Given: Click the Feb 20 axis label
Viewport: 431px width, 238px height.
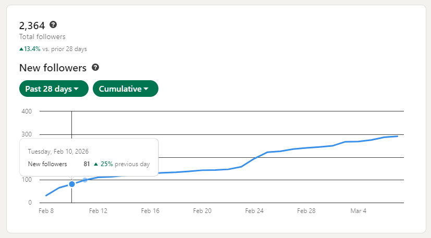Looking at the screenshot, I should [x=202, y=211].
